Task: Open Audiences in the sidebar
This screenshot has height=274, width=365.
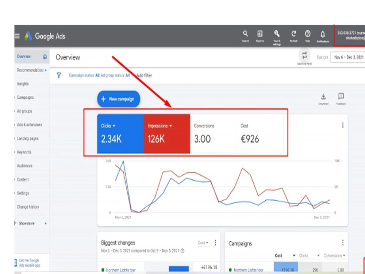Action: [25, 165]
